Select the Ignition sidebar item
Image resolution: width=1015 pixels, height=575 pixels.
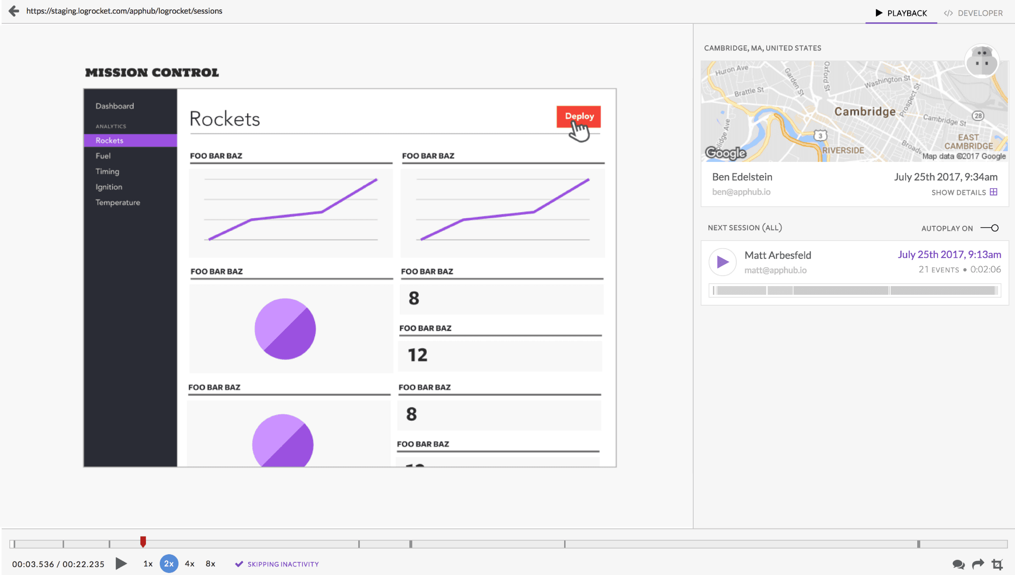109,187
